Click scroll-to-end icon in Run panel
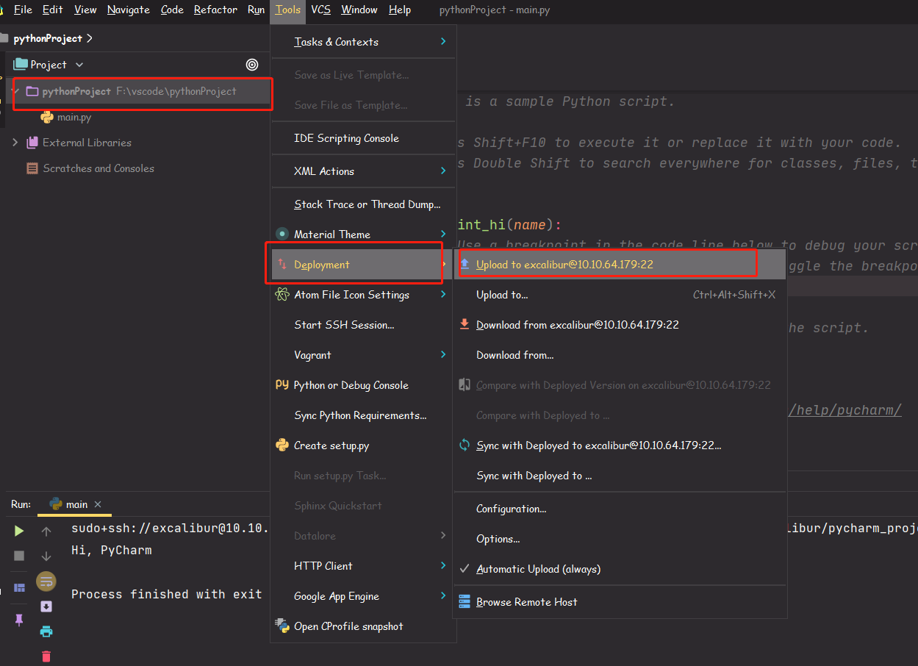This screenshot has width=918, height=666. coord(46,606)
